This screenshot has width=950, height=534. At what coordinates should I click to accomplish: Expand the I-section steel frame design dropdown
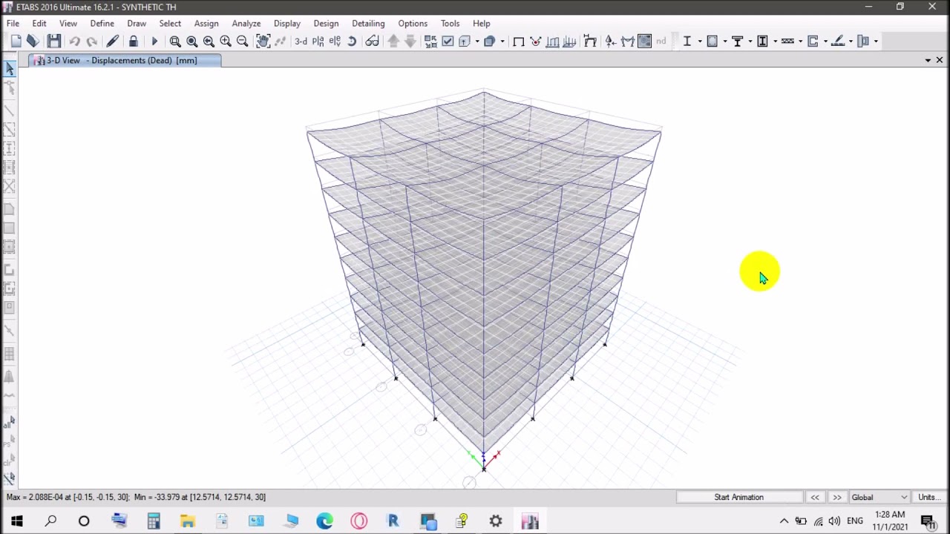699,42
